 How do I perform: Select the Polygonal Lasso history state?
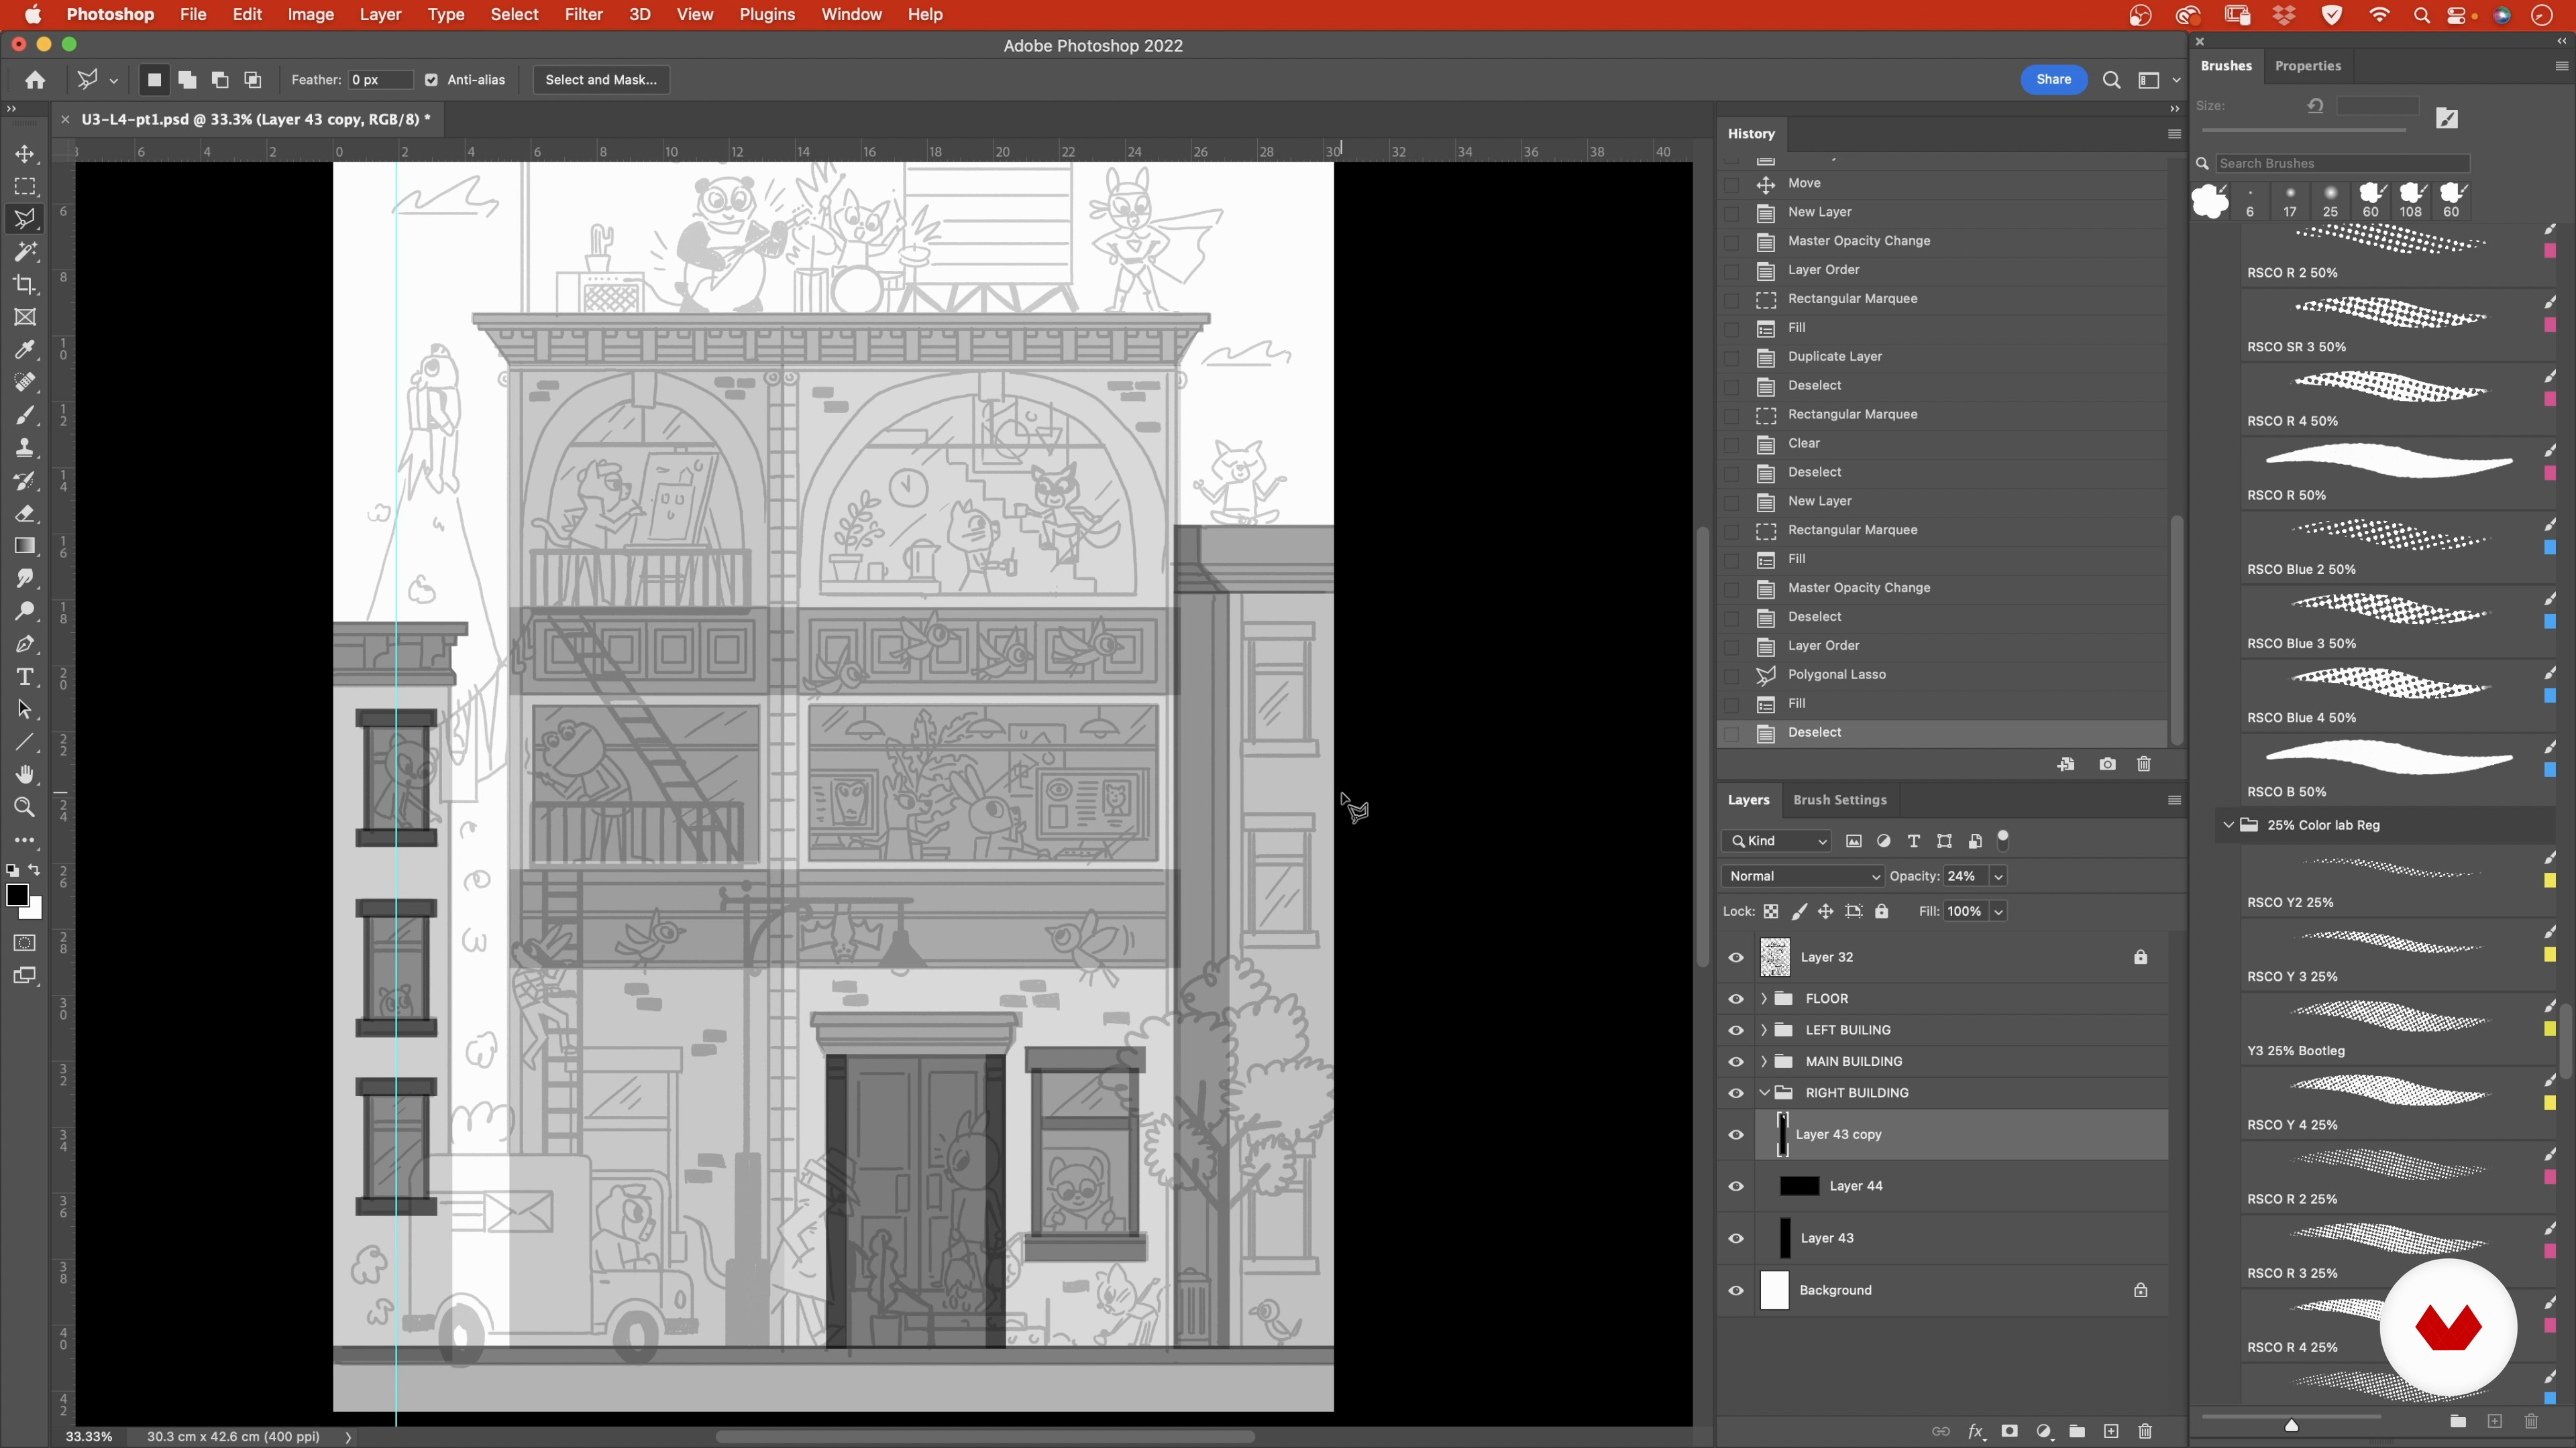(1942, 674)
